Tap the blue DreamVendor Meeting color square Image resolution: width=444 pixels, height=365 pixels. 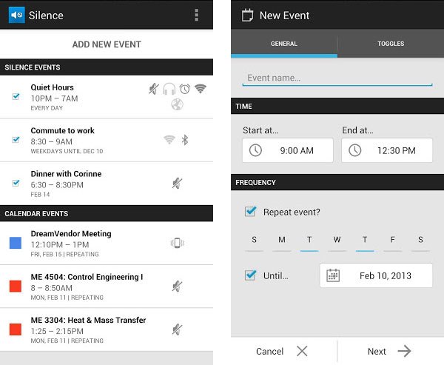point(16,243)
